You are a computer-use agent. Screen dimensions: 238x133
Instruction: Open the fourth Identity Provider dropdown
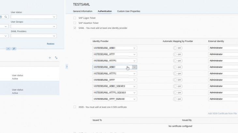click(x=134, y=67)
